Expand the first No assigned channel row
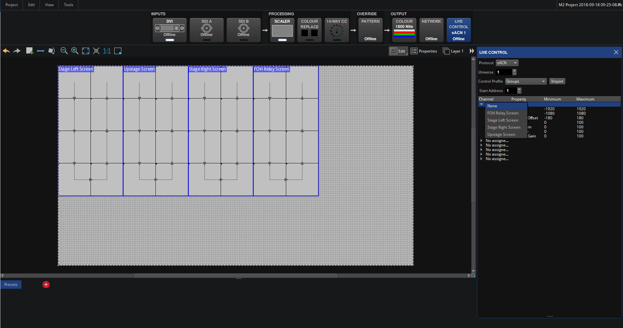Image resolution: width=623 pixels, height=328 pixels. click(482, 141)
